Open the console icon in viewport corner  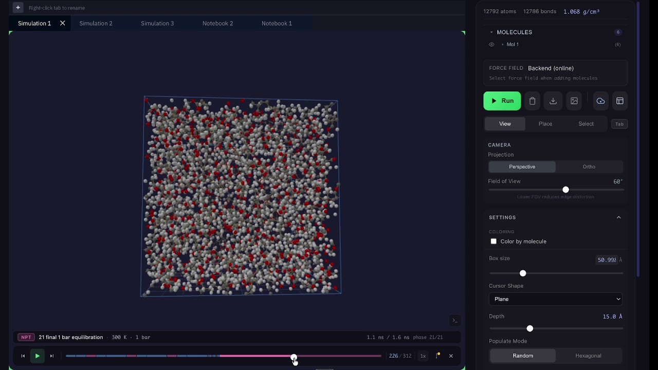coord(454,321)
